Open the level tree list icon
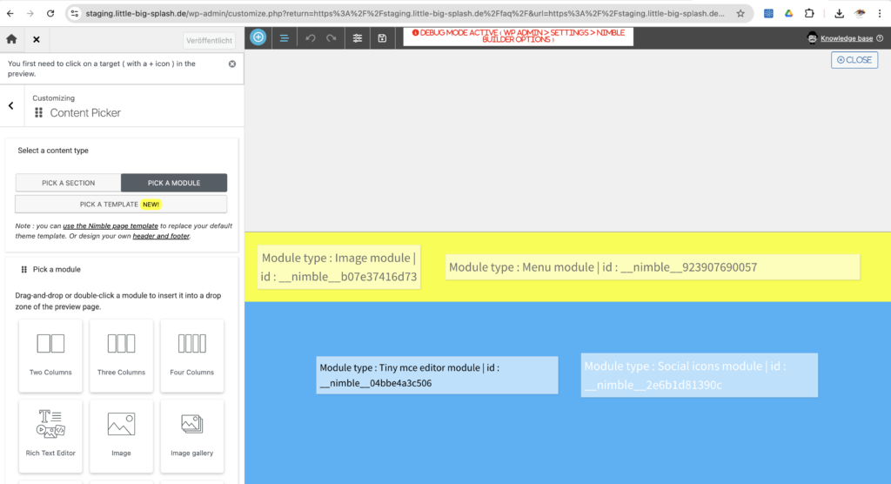This screenshot has width=891, height=484. point(284,38)
